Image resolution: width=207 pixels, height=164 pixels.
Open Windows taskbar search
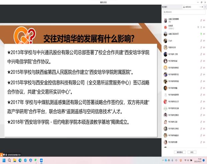pyautogui.click(x=9, y=160)
